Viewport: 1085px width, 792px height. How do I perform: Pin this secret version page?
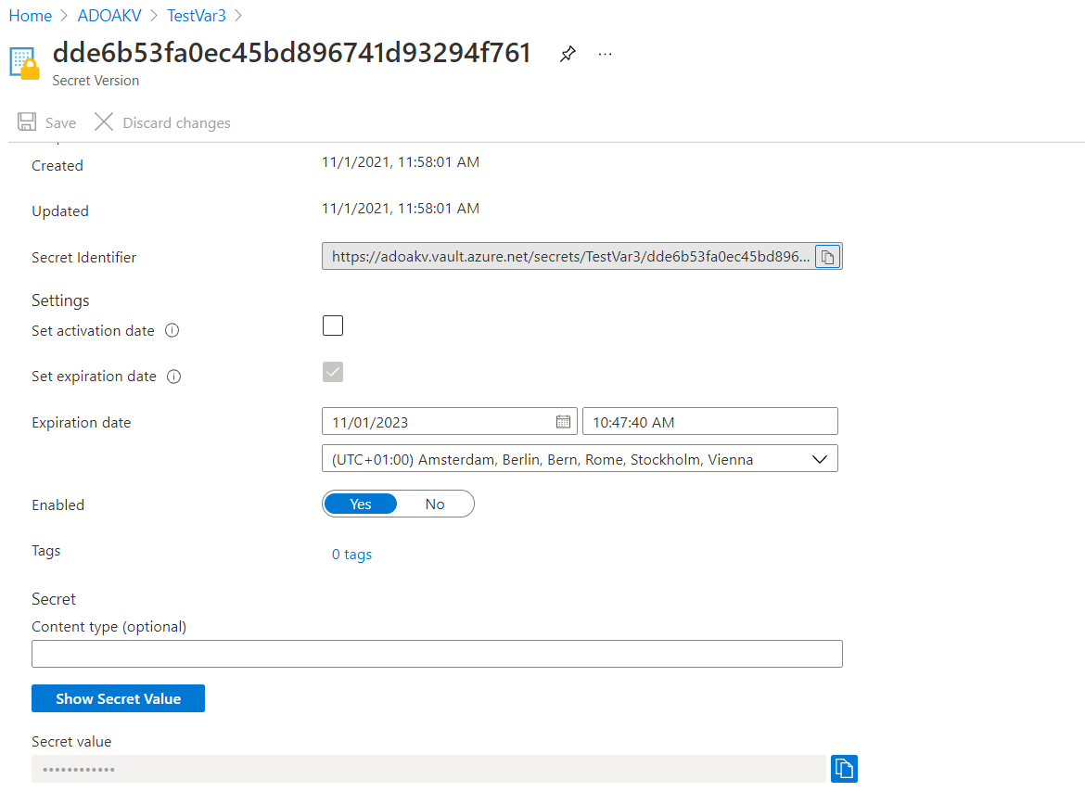[568, 53]
